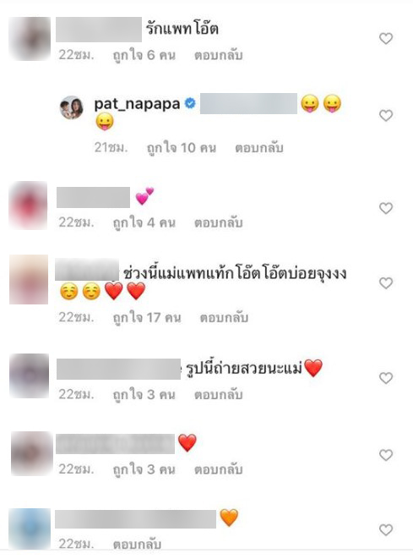Open blurred avatar of the 'รักแพทโอ๊ต' commenter
The image size is (413, 559).
pyautogui.click(x=30, y=39)
